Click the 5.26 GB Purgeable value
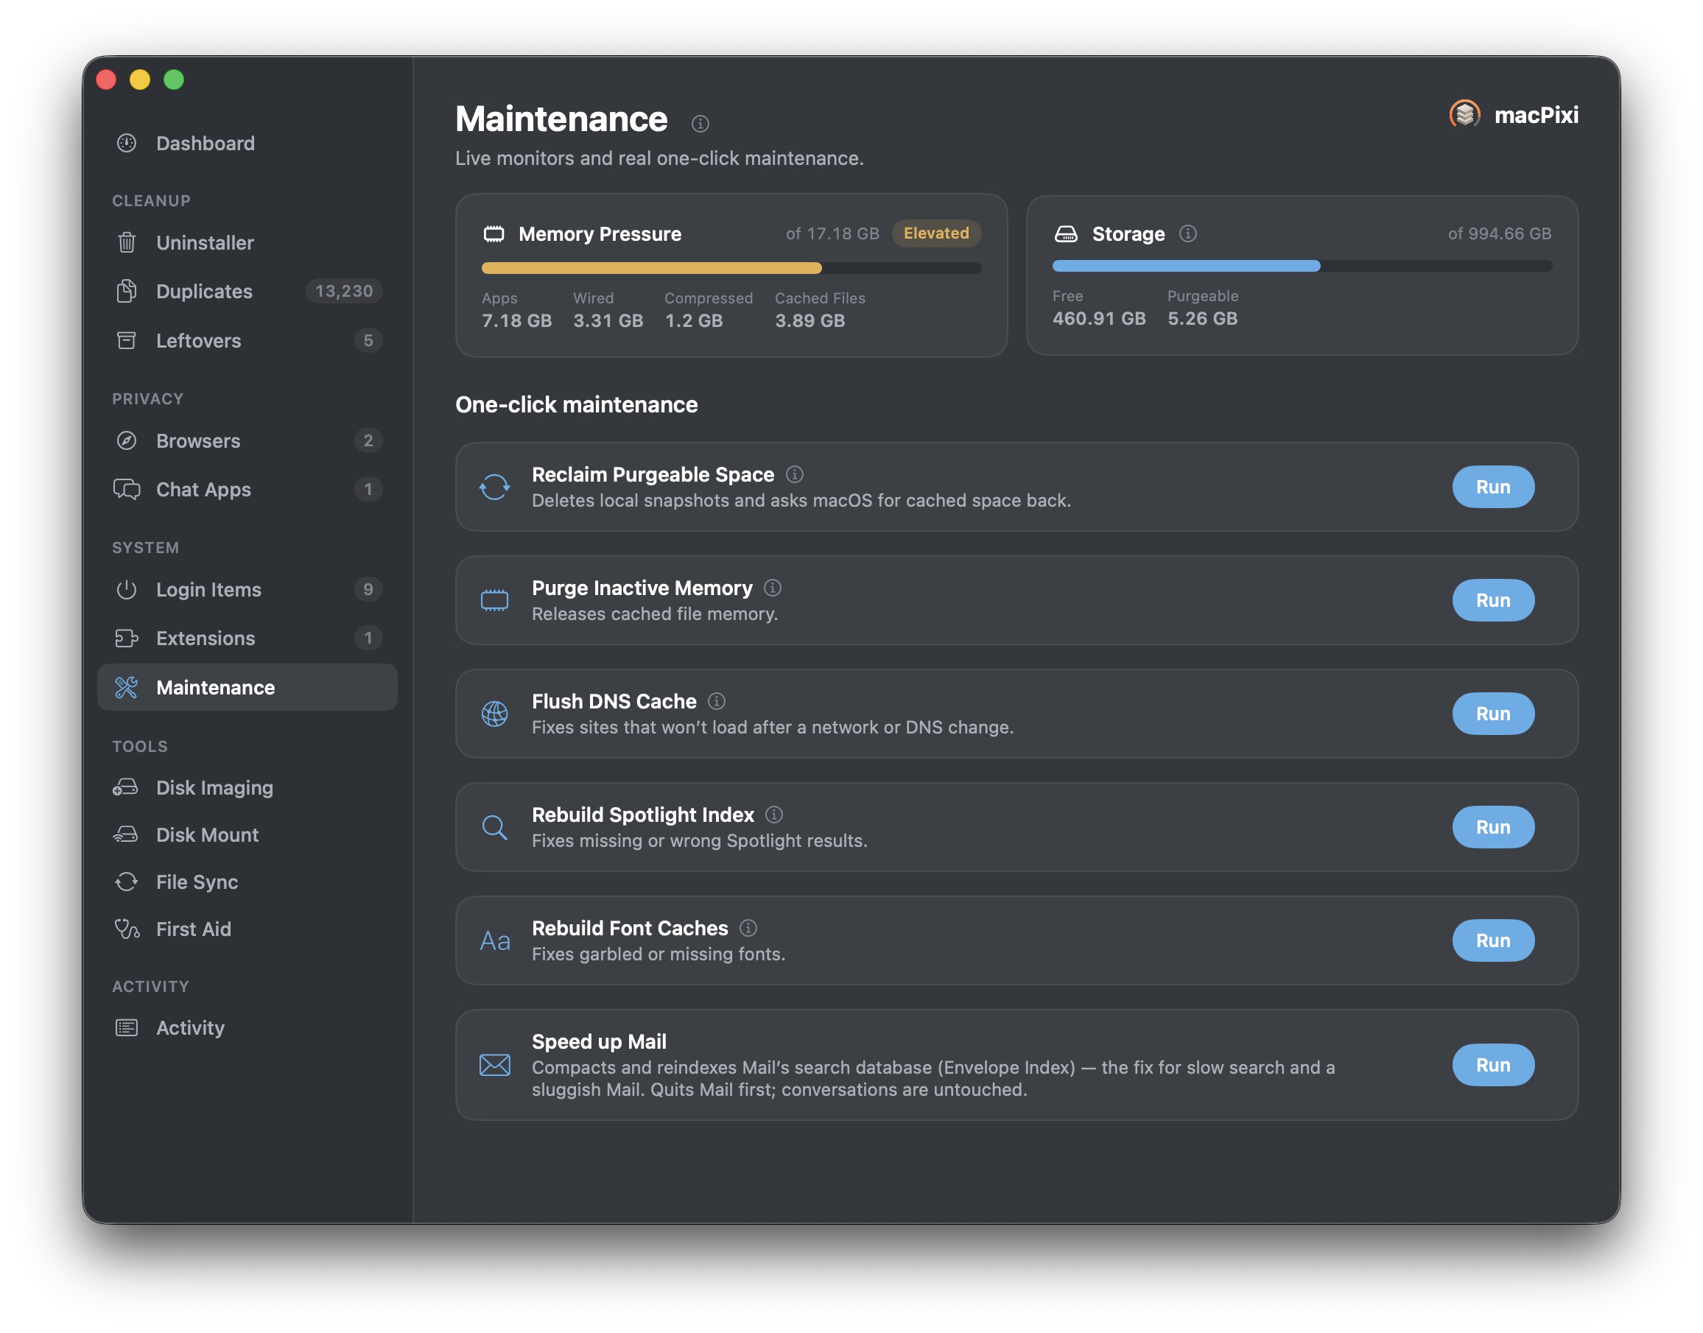1703x1333 pixels. click(x=1202, y=318)
